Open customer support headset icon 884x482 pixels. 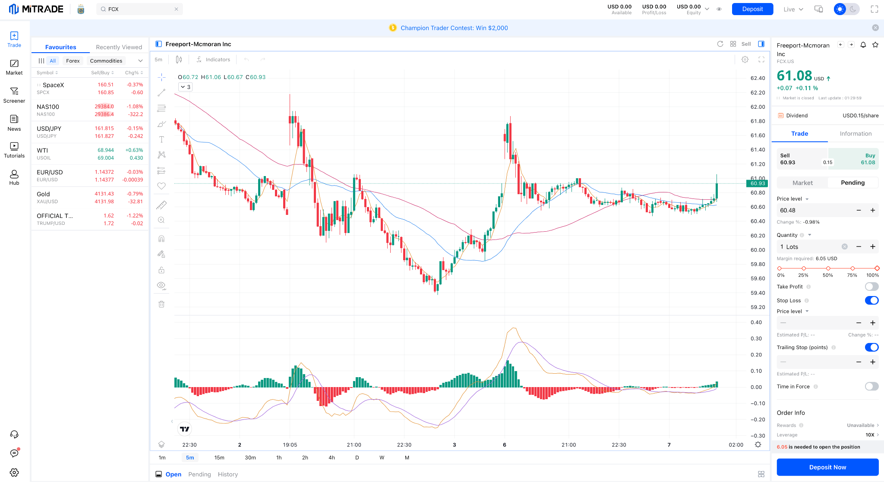click(14, 435)
